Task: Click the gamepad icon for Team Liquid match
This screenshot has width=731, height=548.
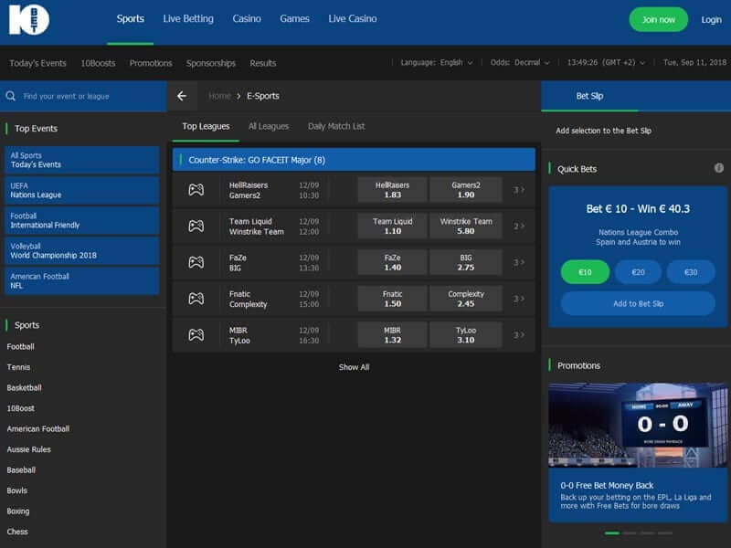Action: pyautogui.click(x=196, y=226)
